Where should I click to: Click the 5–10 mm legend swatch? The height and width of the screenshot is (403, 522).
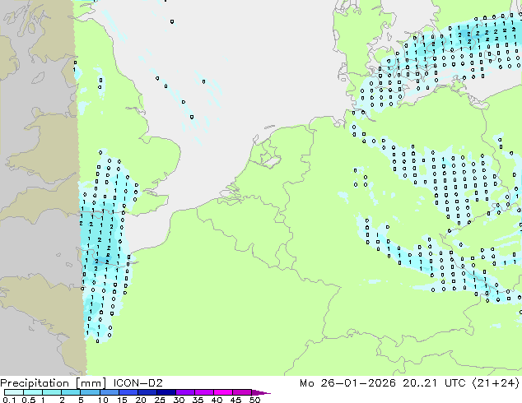(90, 392)
